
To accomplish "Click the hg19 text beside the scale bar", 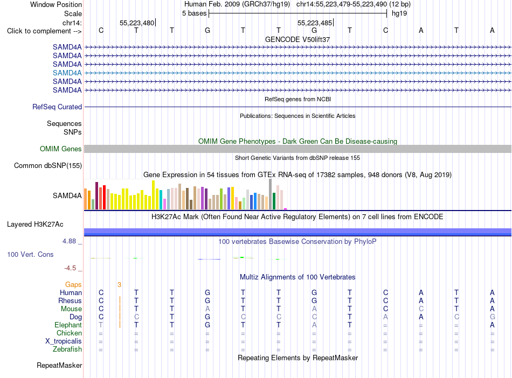I will coord(399,13).
